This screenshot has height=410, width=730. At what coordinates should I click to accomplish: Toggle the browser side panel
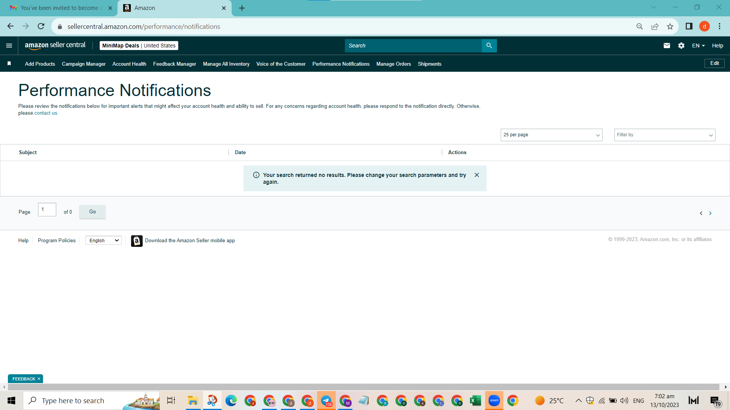click(689, 26)
